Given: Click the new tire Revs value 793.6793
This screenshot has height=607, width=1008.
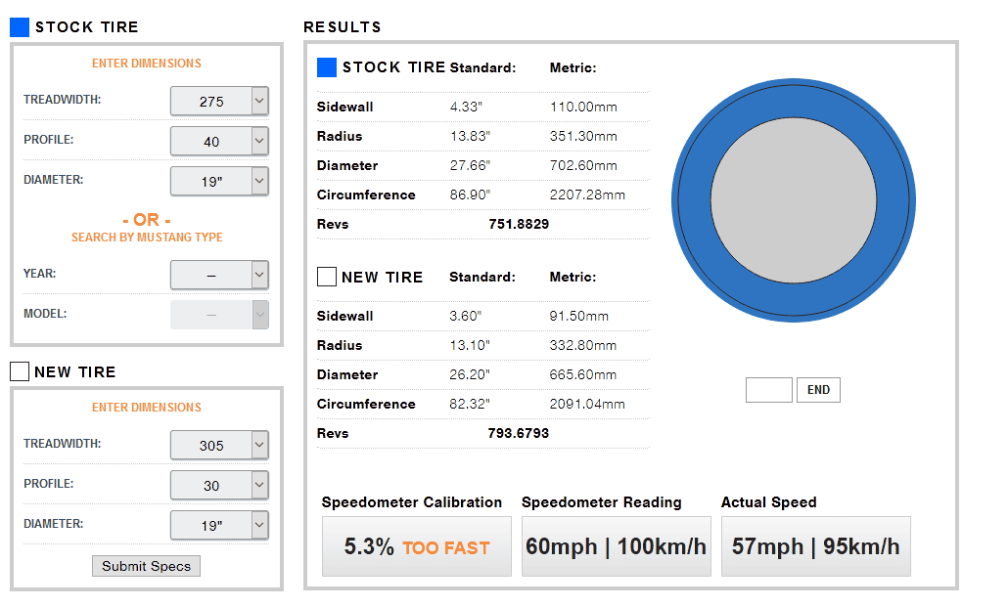Looking at the screenshot, I should click(x=518, y=433).
